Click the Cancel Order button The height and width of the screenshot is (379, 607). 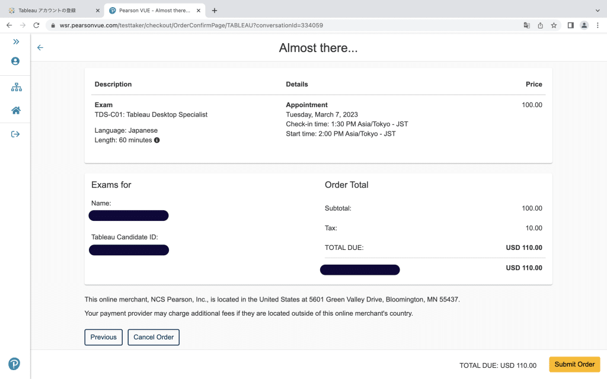point(154,337)
